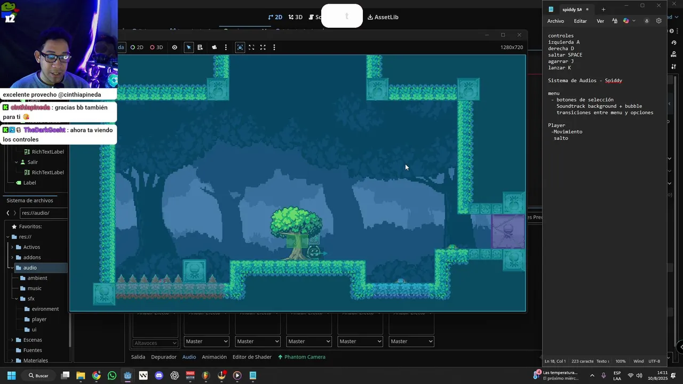
Task: Open the ui audio folder
Action: pyautogui.click(x=34, y=330)
